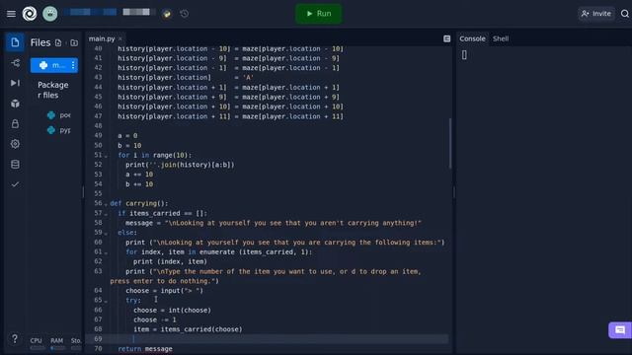
Task: Collapse the for loop at line 61
Action: [x=106, y=252]
